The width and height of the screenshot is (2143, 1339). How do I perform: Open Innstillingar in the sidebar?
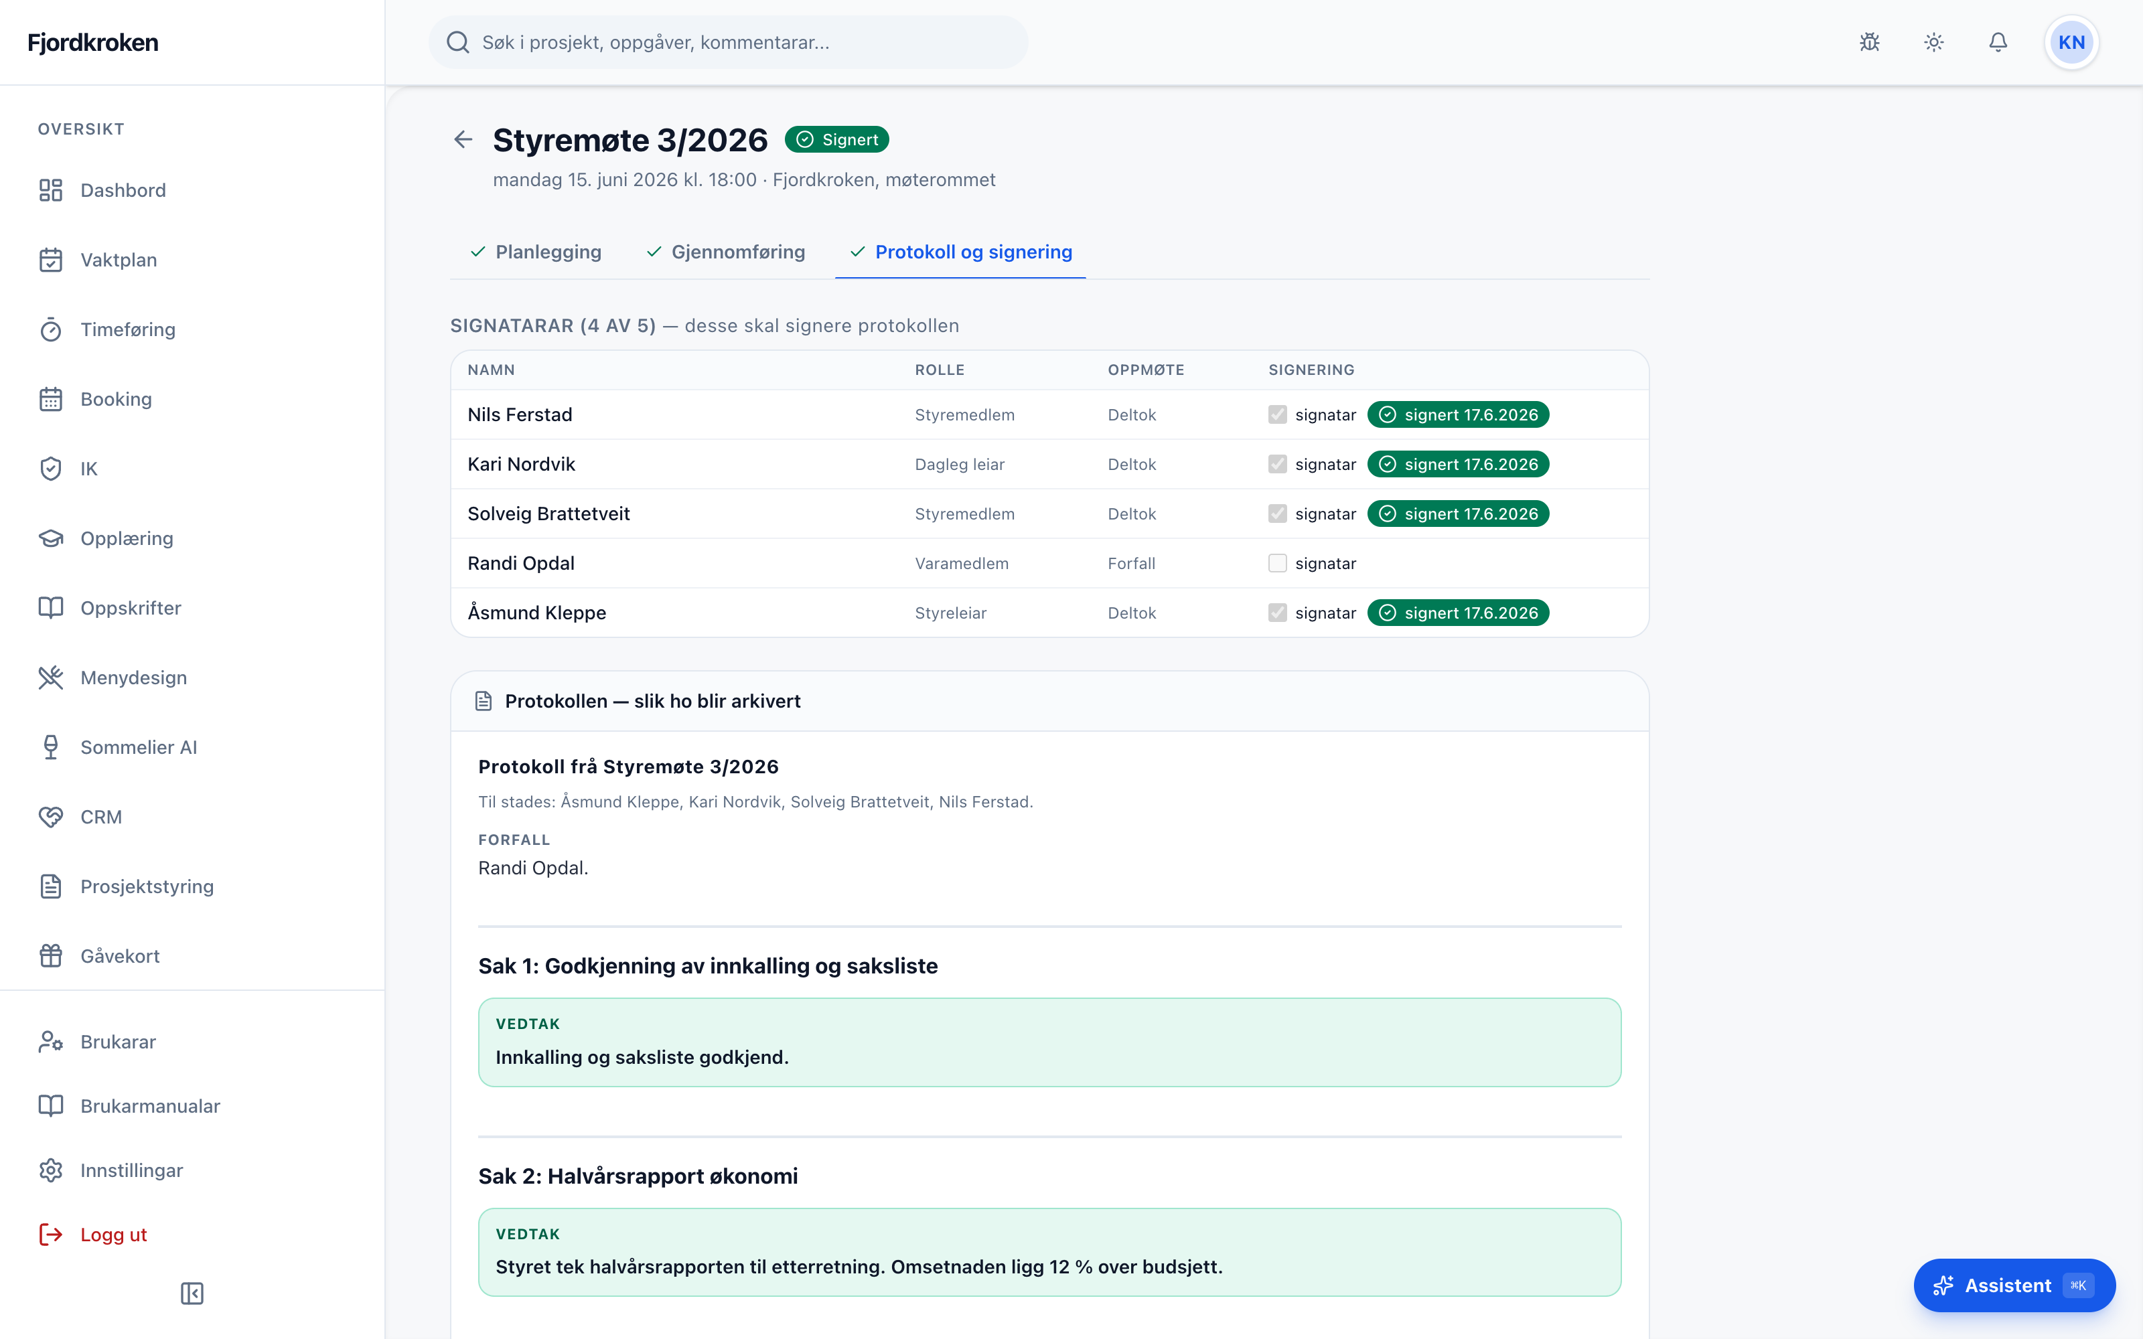192,1171
